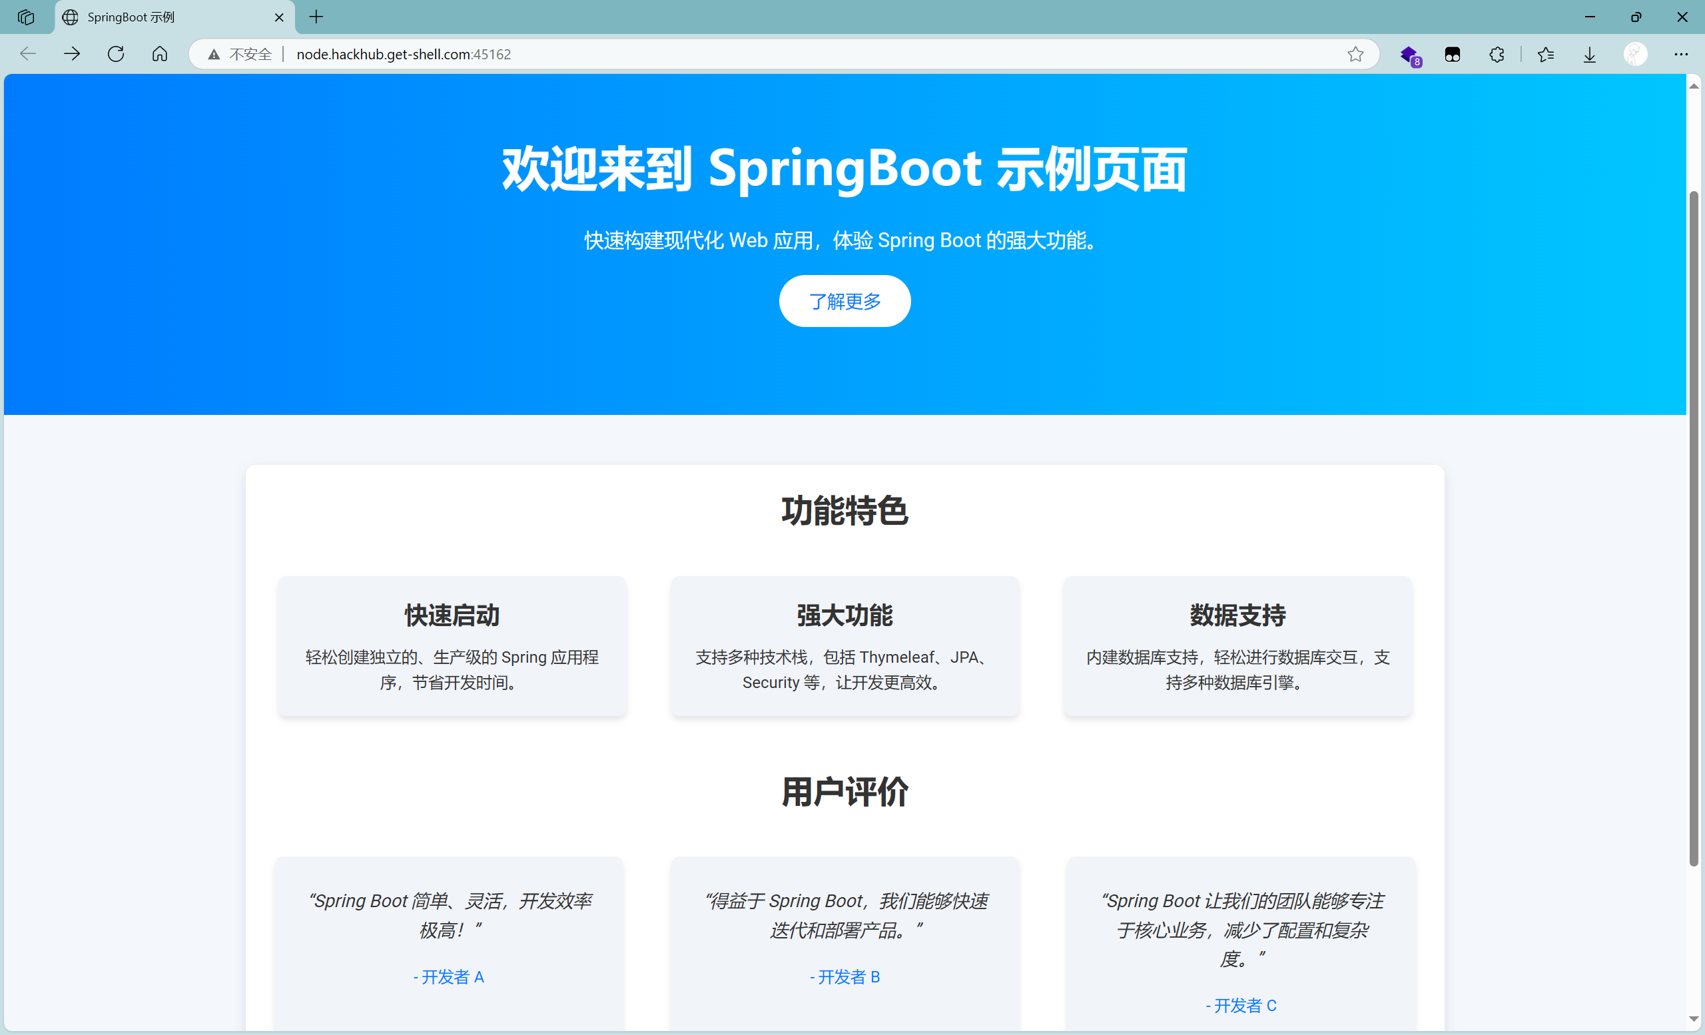Reload the page with refresh icon
Viewport: 1705px width, 1035px height.
116,54
